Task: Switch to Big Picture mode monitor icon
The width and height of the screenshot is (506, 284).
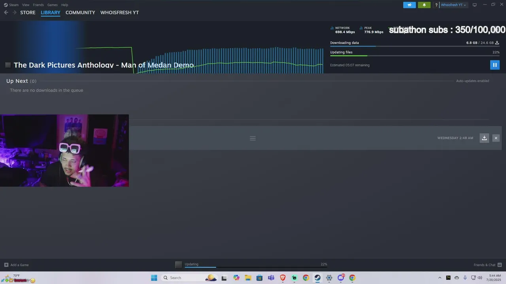Action: (474, 5)
